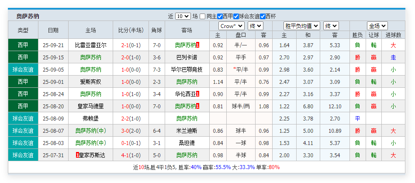415x183 pixels.
Task: Click away team 毕尔巴鄂竞技
Action: point(187,69)
